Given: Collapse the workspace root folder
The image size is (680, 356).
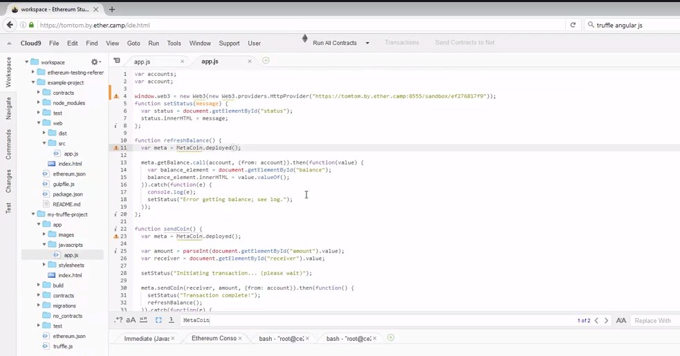Looking at the screenshot, I should click(x=26, y=62).
